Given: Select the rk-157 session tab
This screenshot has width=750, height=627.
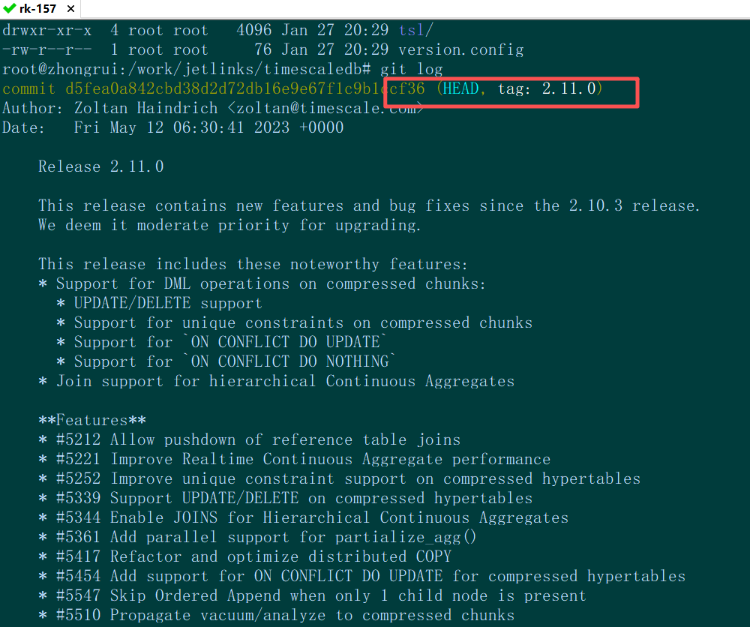Looking at the screenshot, I should tap(40, 8).
